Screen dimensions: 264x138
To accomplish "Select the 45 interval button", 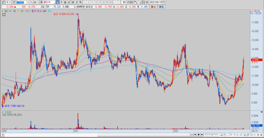I will point(107,2).
